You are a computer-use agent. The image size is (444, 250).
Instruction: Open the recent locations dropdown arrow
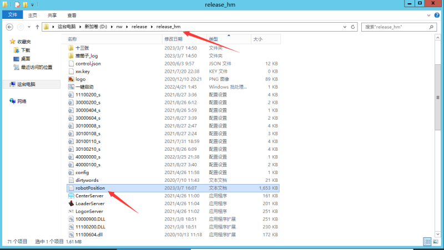pos(29,27)
